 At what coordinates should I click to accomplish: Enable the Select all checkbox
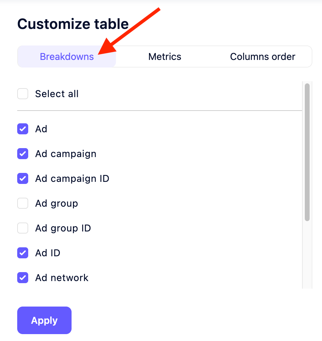[x=22, y=94]
